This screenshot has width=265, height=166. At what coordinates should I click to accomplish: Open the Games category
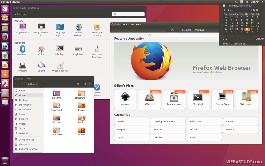(241, 122)
